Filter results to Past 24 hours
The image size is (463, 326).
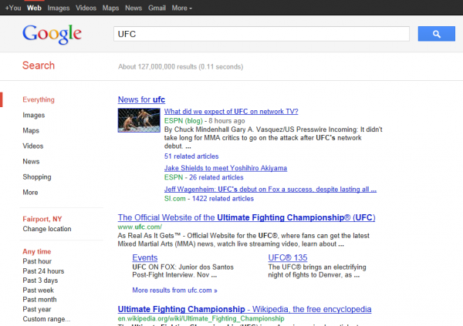click(x=43, y=271)
